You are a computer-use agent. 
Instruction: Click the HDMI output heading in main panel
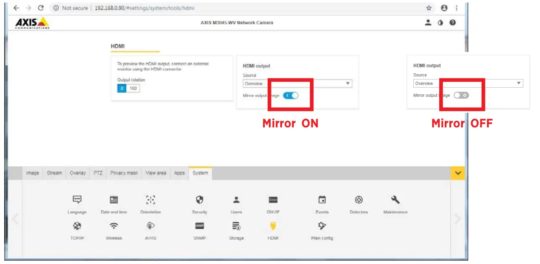[x=256, y=66]
